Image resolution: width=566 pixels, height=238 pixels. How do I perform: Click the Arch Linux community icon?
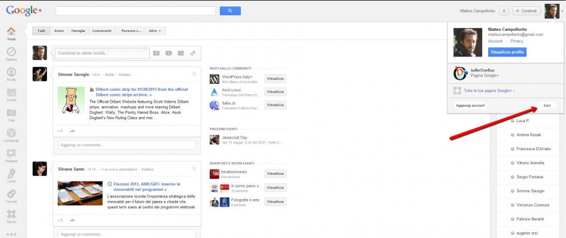pyautogui.click(x=214, y=92)
